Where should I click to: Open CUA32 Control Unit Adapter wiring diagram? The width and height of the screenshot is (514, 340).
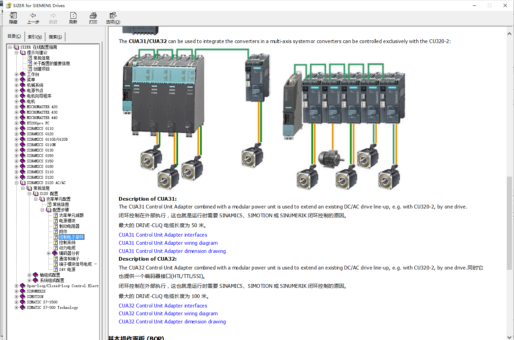168,314
